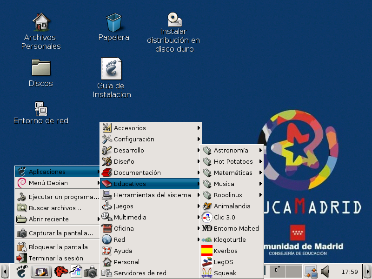Open the Archivos Personales home icon
The image size is (372, 279).
41,22
